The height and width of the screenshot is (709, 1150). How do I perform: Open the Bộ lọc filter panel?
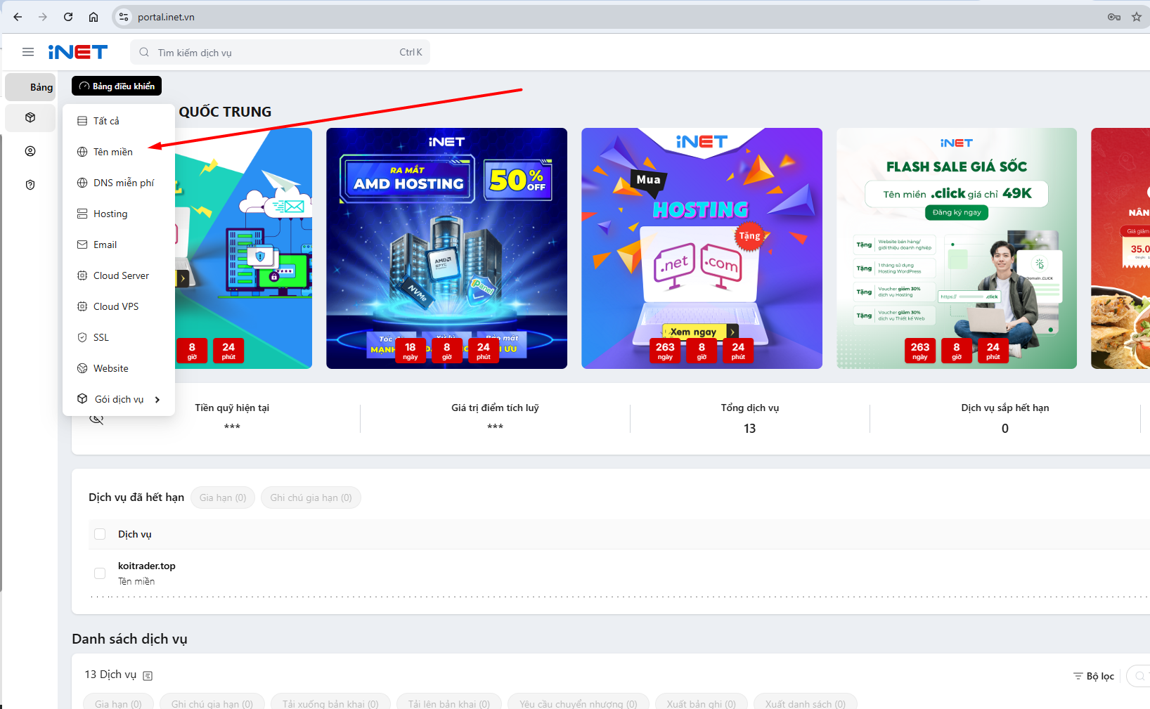(x=1093, y=675)
